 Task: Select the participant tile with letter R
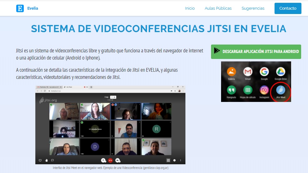pos(156,129)
